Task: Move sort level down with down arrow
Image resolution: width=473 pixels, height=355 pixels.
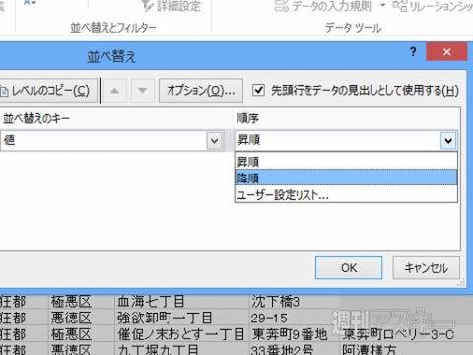Action: point(142,91)
